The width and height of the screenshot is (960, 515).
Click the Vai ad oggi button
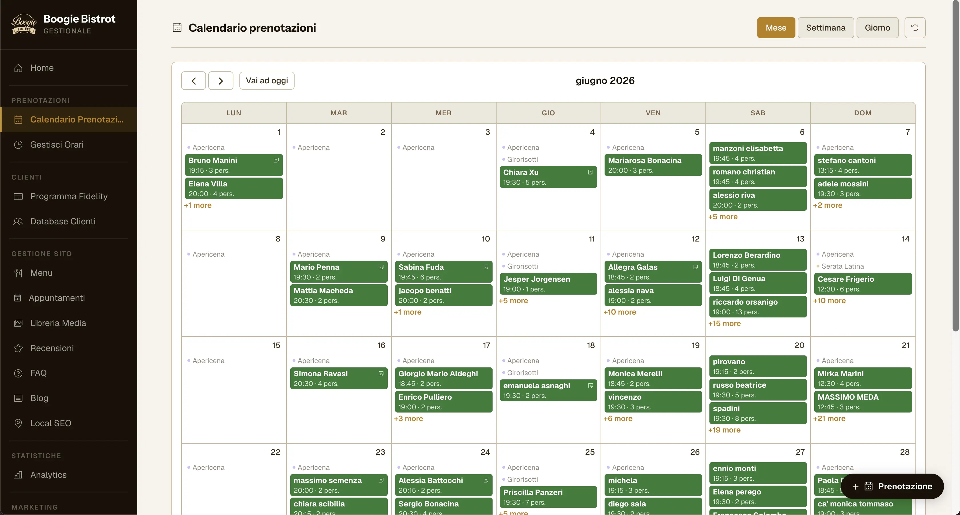[267, 81]
